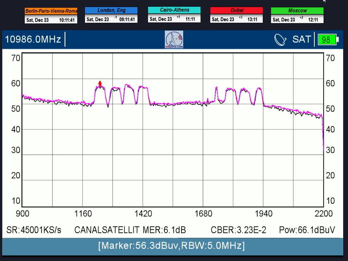Open the cyan Cairo-Athens clock header
348x261 pixels.
point(174,10)
